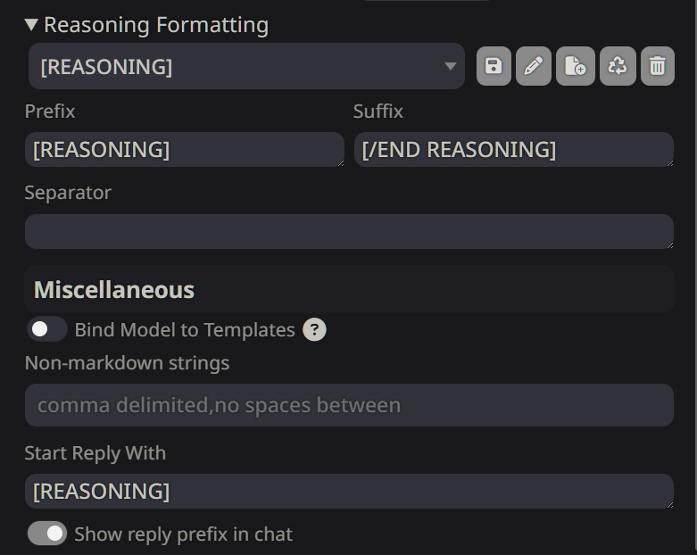This screenshot has height=555, width=697.
Task: Select the empty Separator field
Action: pos(348,231)
